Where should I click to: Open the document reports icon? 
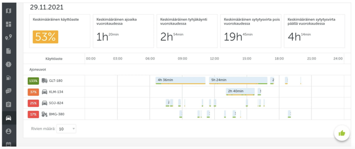[x=9, y=51]
